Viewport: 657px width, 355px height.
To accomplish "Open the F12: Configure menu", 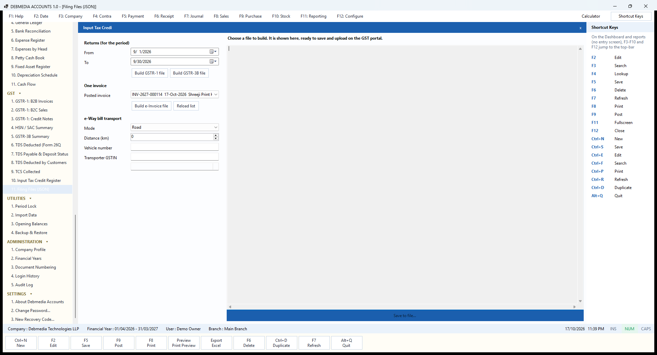I will (x=350, y=16).
